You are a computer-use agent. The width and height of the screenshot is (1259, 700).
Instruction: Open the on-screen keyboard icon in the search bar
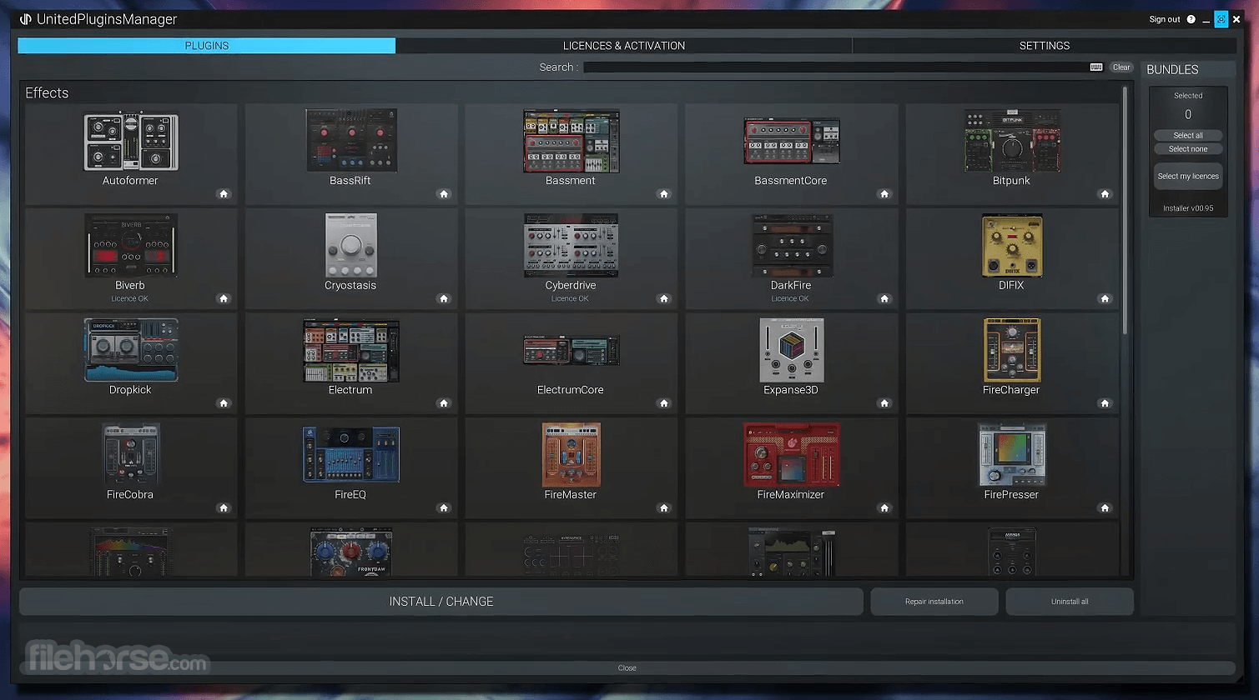click(x=1096, y=67)
